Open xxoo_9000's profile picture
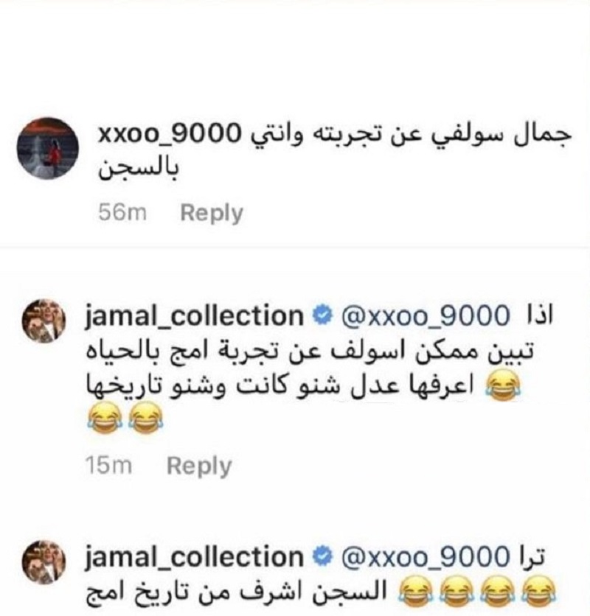This screenshot has height=616, width=590. tap(48, 148)
